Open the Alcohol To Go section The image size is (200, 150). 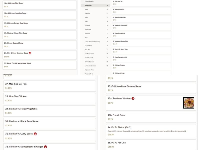(x=95, y=74)
